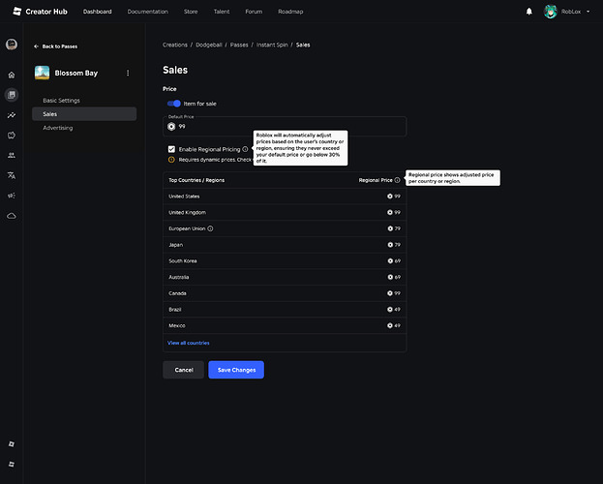The height and width of the screenshot is (484, 603).
Task: Click info icon beside European Union
Action: [x=210, y=228]
